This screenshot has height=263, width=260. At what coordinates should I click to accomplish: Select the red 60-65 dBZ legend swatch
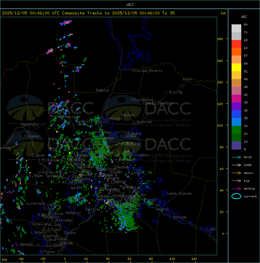pyautogui.click(x=236, y=44)
